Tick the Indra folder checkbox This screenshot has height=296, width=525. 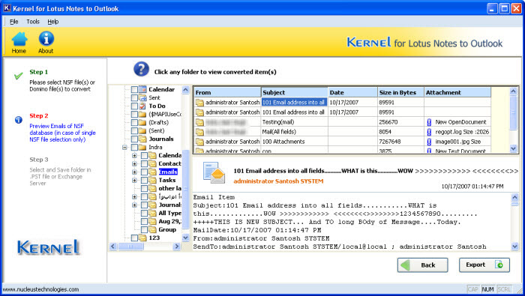134,147
